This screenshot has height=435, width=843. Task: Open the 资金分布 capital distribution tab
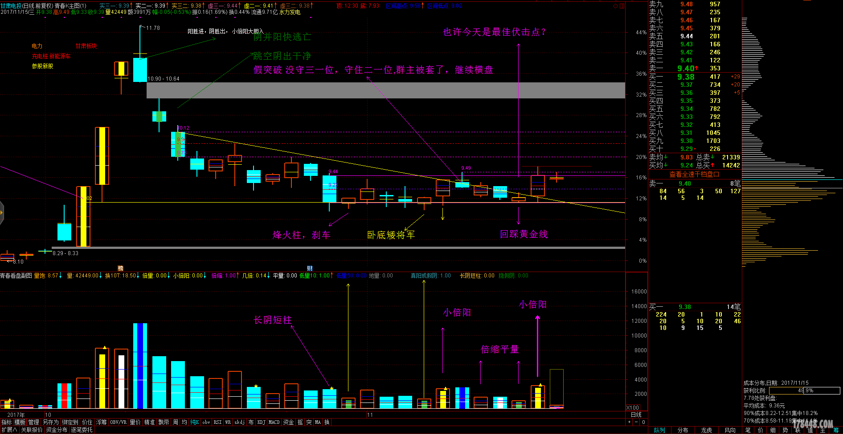tap(57, 430)
